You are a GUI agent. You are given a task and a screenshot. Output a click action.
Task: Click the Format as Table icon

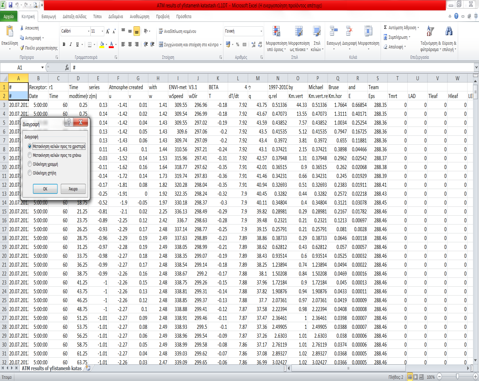pyautogui.click(x=299, y=32)
